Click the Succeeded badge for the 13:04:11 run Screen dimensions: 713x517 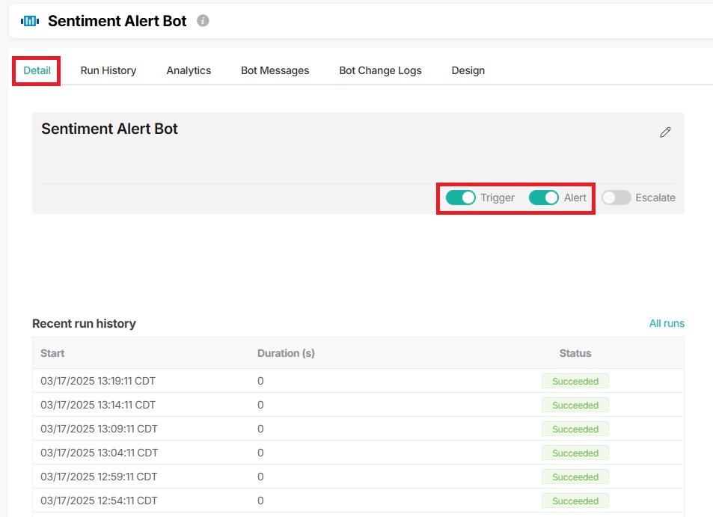click(575, 453)
